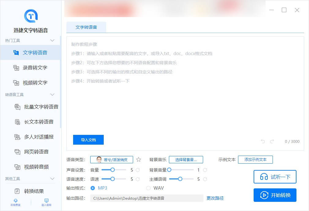Select MP3 output format
Image resolution: width=309 pixels, height=211 pixels.
(99, 188)
